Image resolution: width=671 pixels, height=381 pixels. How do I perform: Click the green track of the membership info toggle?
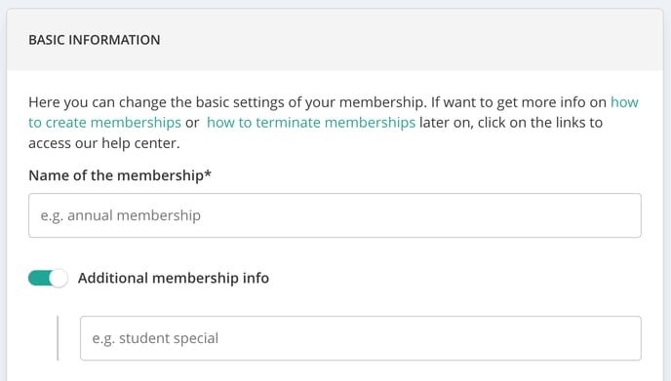pyautogui.click(x=39, y=279)
